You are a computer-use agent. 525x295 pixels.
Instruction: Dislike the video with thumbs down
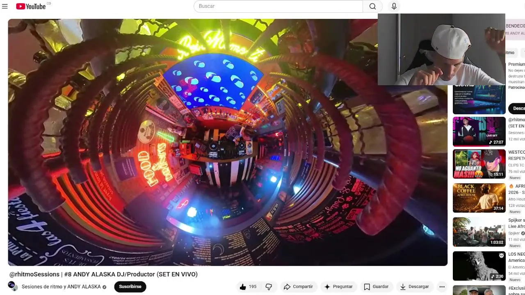click(x=269, y=287)
